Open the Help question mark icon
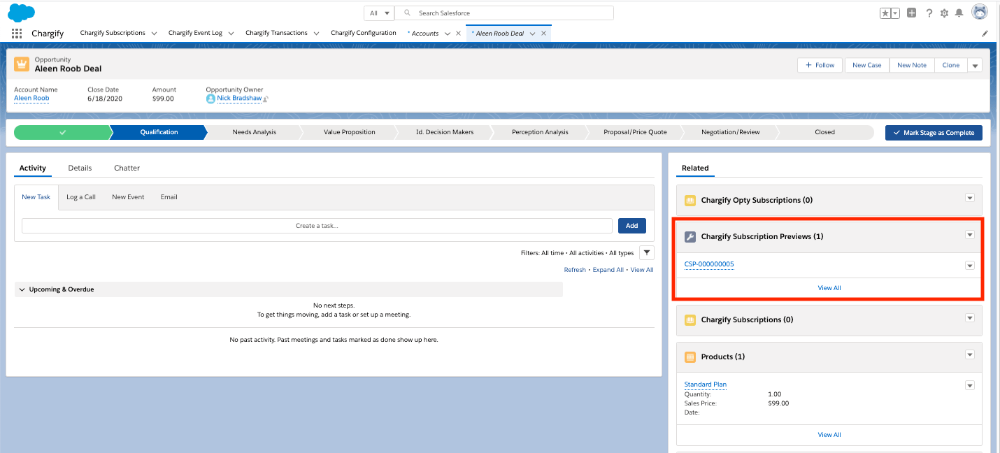 [x=929, y=13]
